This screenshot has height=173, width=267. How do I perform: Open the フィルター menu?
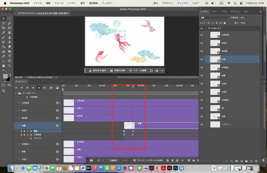(x=107, y=3)
